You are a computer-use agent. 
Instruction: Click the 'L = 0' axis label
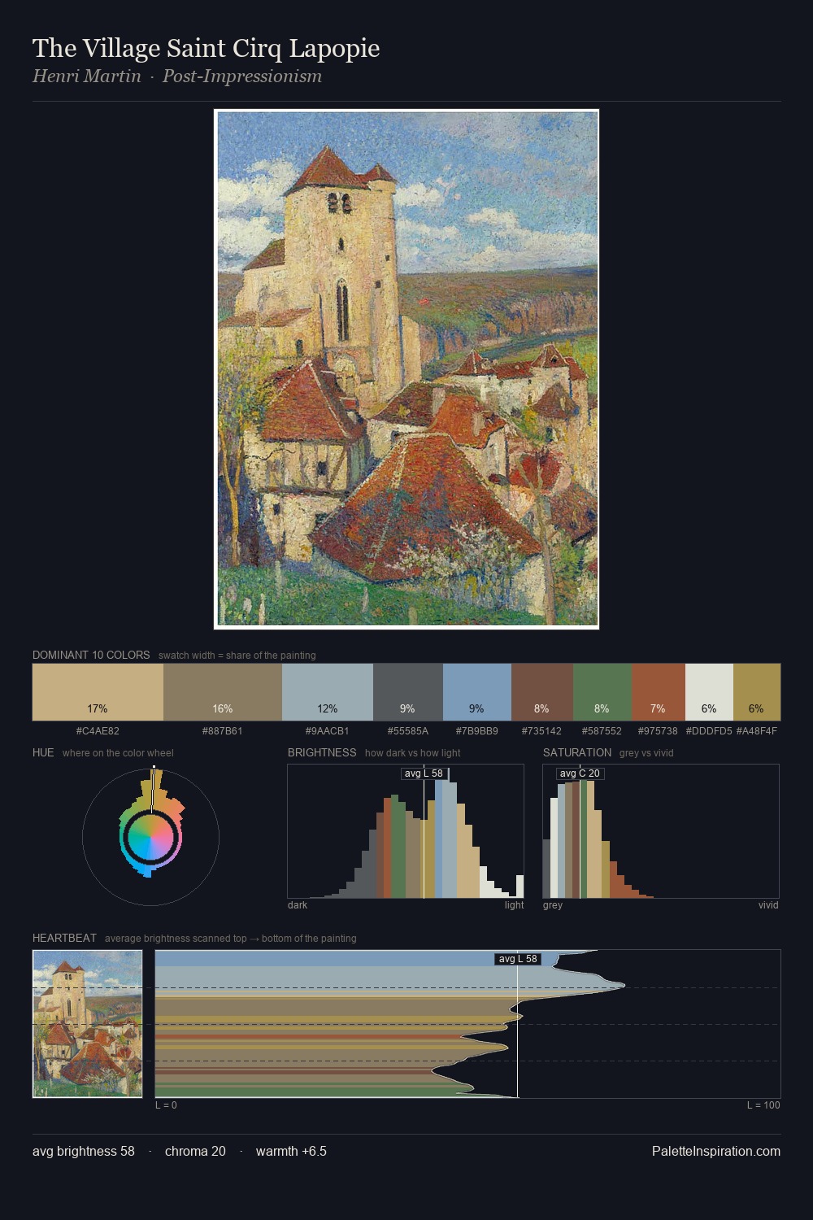point(166,1105)
